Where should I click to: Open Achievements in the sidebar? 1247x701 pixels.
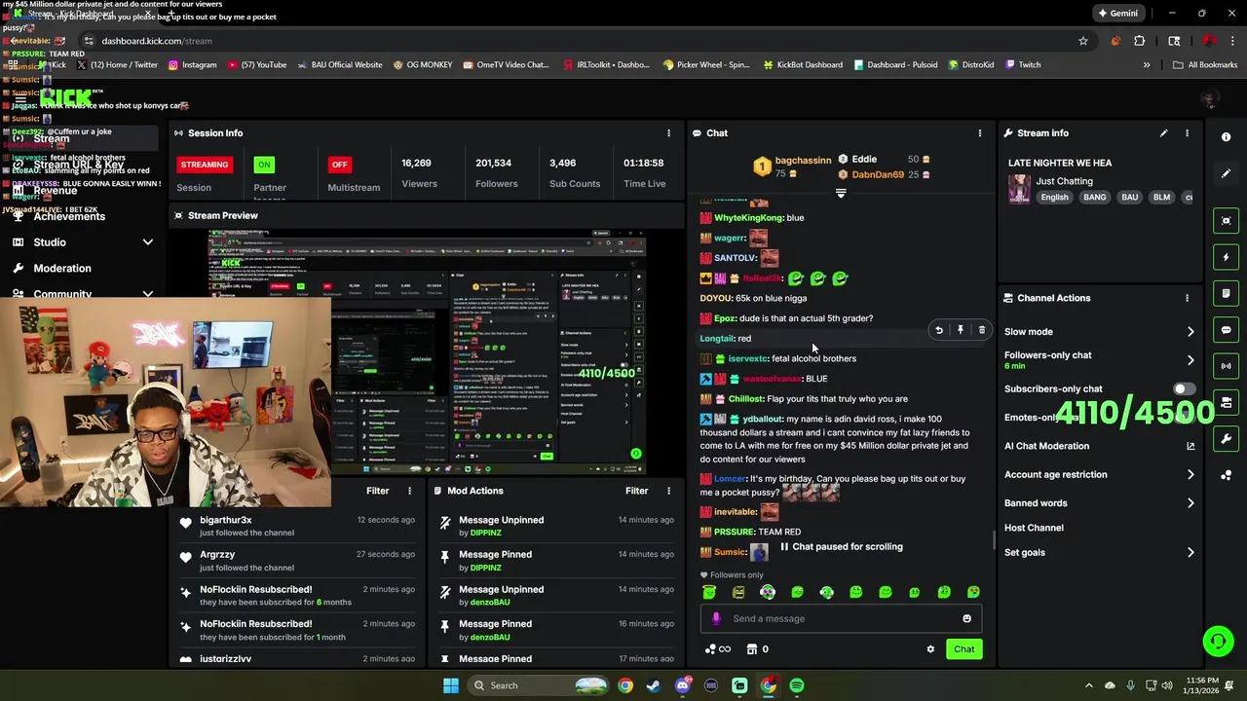coord(69,216)
